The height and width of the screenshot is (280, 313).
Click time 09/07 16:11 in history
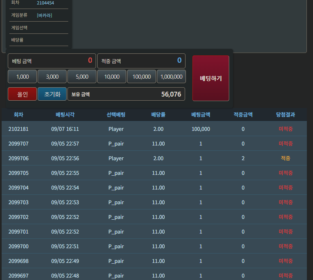[65, 129]
